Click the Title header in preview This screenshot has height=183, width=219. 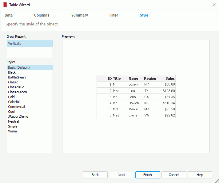[117, 78]
